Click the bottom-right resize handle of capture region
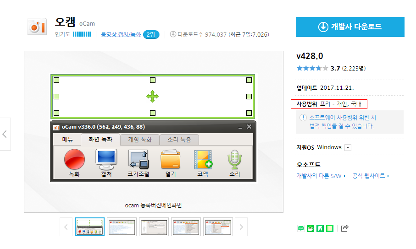The width and height of the screenshot is (416, 249). 249,113
